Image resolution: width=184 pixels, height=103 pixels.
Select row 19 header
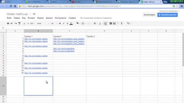(3, 86)
